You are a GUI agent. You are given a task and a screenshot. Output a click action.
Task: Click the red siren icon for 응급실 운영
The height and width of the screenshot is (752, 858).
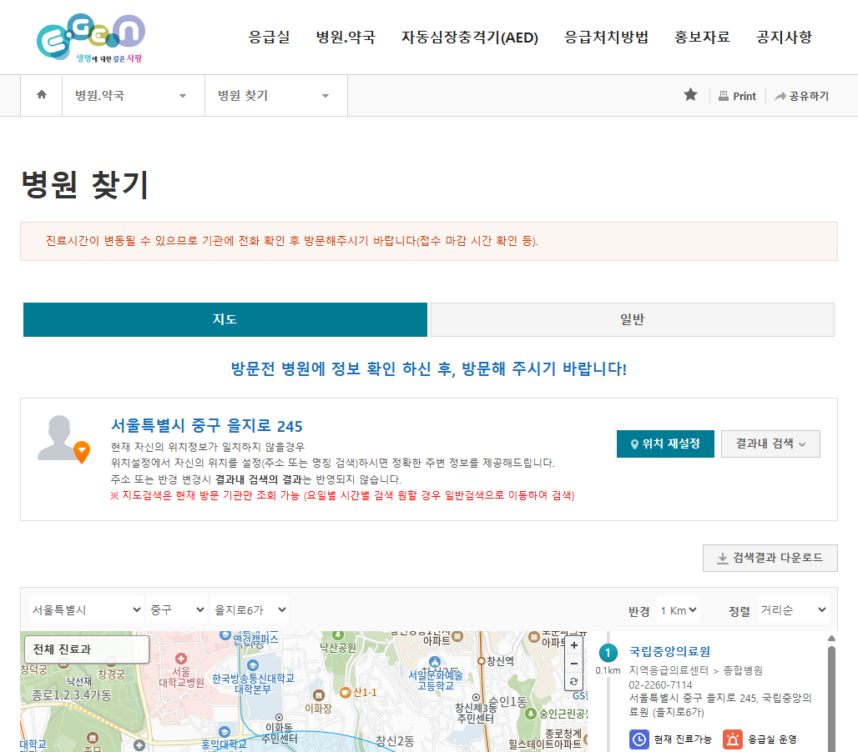(x=733, y=739)
